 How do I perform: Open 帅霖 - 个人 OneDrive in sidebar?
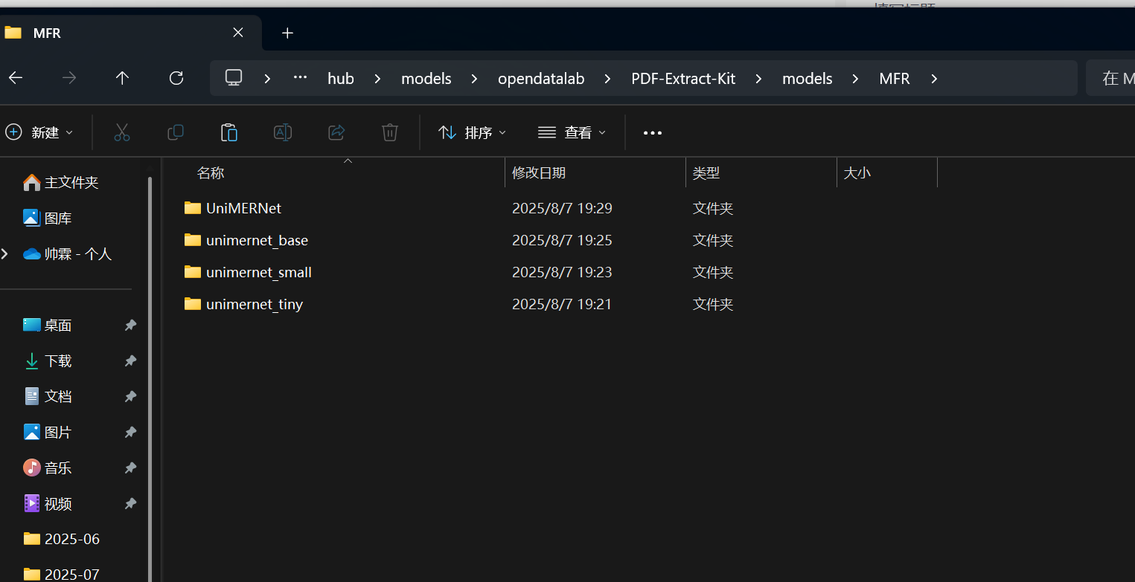click(x=68, y=253)
